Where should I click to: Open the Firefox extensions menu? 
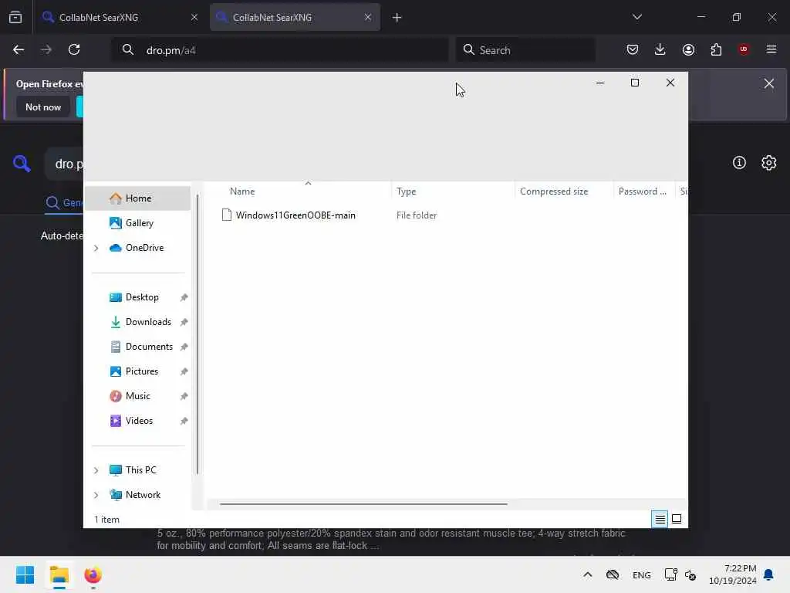point(716,49)
